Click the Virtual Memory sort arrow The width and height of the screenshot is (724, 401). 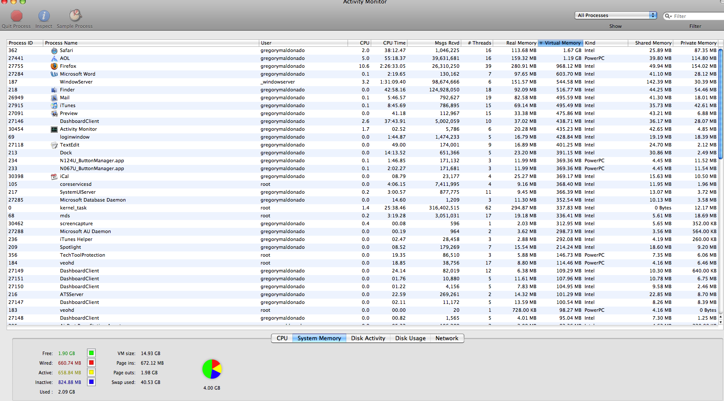coord(541,43)
